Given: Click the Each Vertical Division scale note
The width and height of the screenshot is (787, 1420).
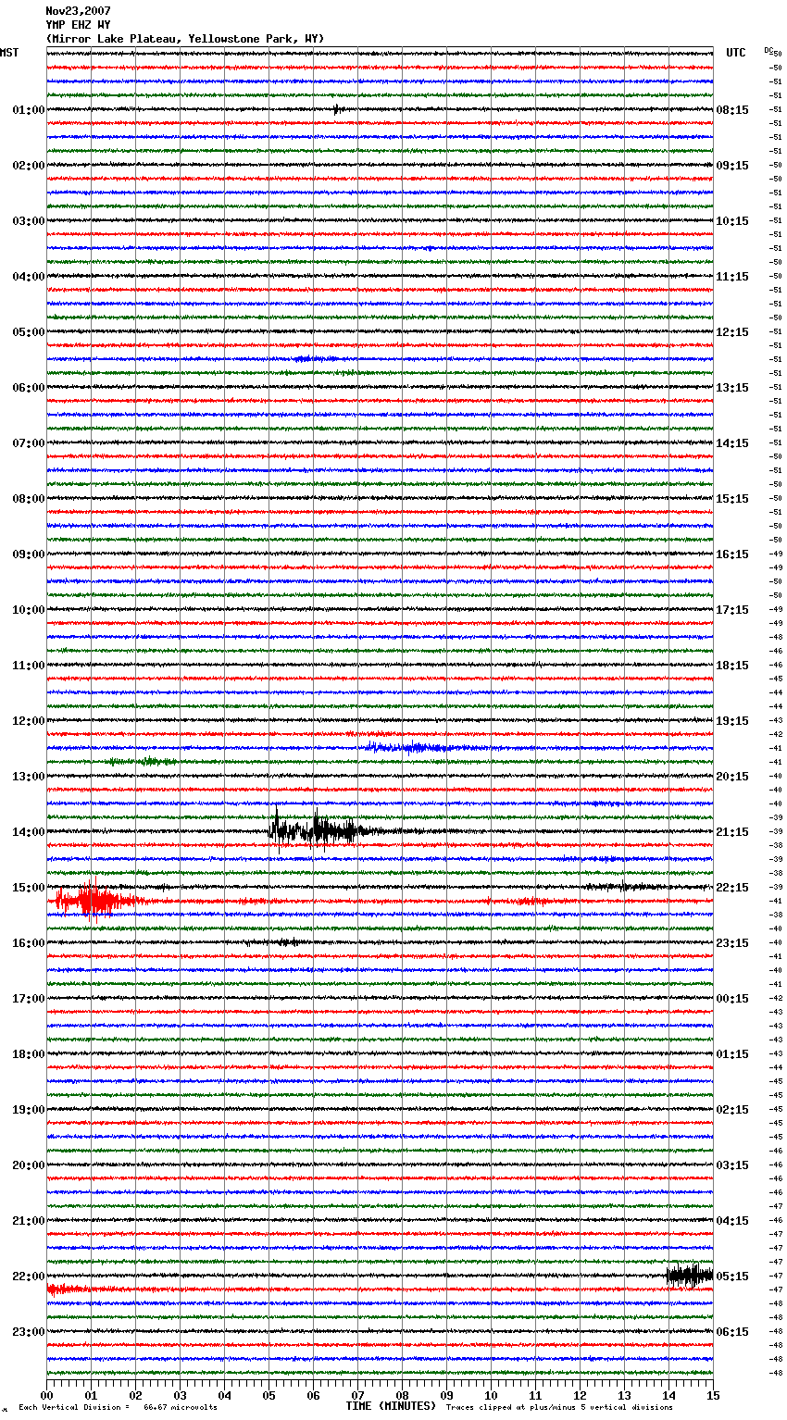Looking at the screenshot, I should coord(118,1407).
